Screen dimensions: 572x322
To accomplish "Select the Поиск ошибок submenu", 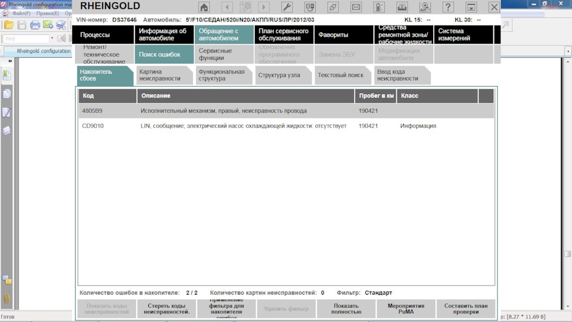I will point(164,54).
